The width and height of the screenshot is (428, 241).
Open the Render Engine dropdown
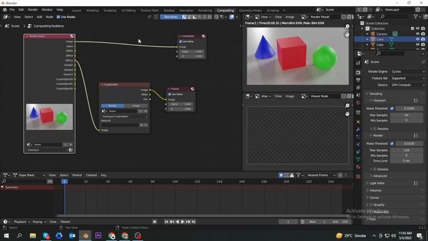click(x=408, y=72)
